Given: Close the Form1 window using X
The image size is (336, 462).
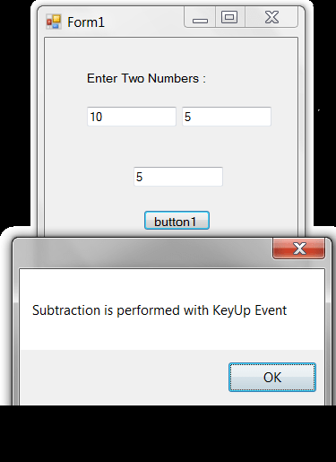Looking at the screenshot, I should [271, 17].
